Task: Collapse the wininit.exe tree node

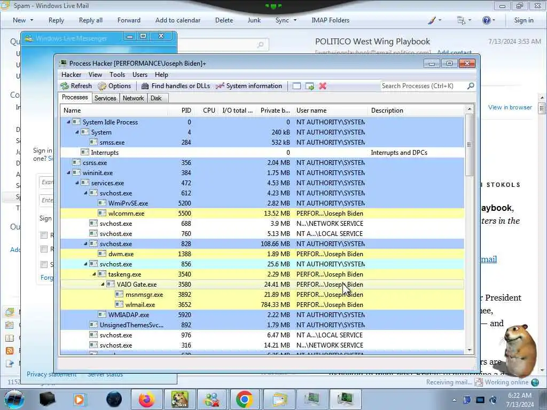Action: 68,173
